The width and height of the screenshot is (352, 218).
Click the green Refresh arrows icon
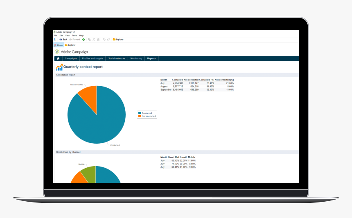pos(83,39)
